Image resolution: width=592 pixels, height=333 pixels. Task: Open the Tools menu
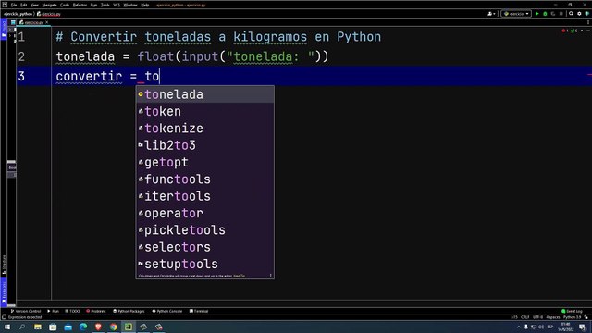click(105, 5)
